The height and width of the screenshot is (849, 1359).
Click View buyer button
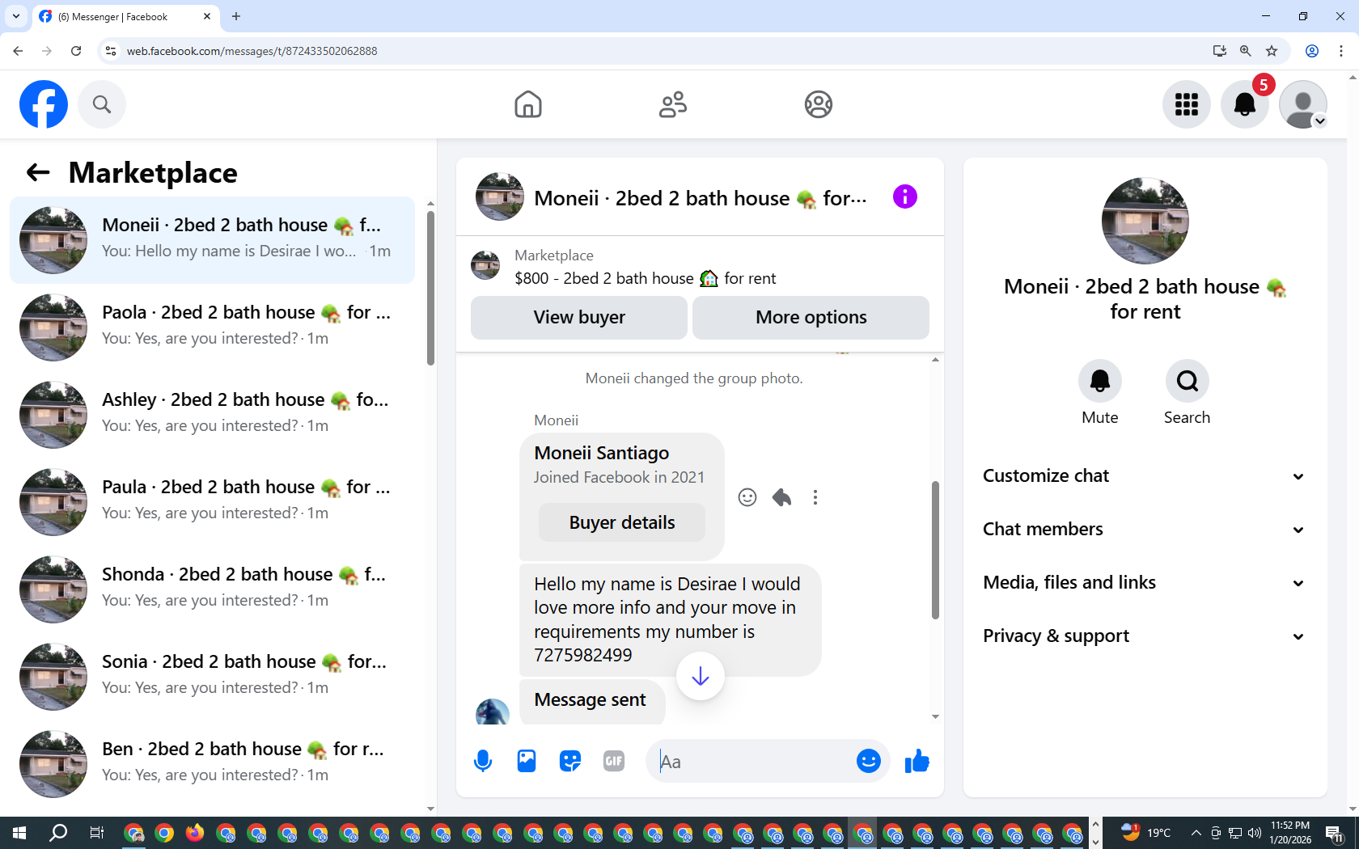pos(579,317)
